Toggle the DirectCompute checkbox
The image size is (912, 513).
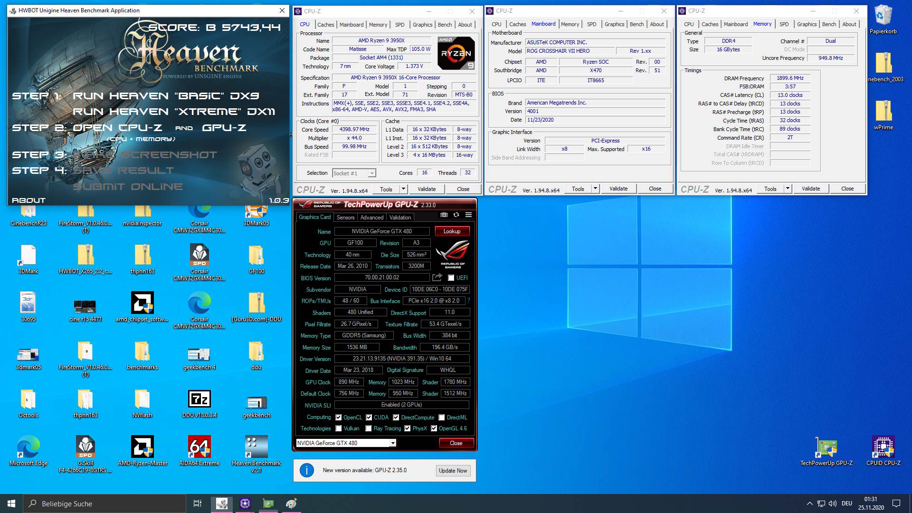[x=396, y=418]
